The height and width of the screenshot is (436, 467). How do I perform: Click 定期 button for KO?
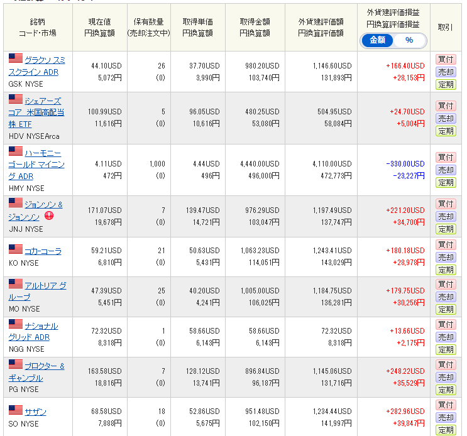click(446, 270)
